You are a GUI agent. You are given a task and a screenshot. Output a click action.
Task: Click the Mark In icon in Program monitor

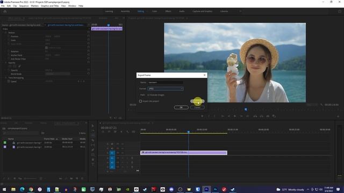pyautogui.click(x=209, y=116)
